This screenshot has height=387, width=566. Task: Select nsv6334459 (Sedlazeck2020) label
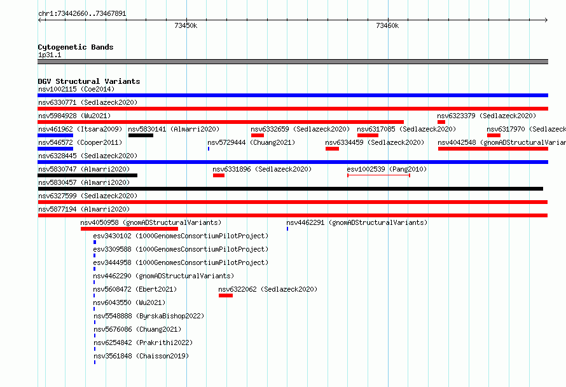[375, 142]
